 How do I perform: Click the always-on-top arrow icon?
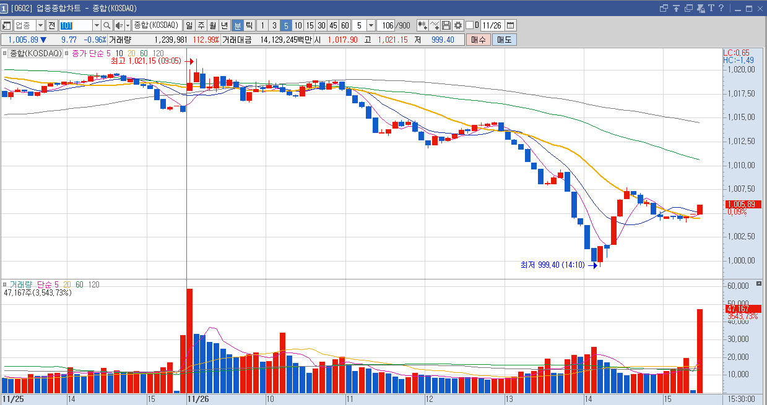677,8
